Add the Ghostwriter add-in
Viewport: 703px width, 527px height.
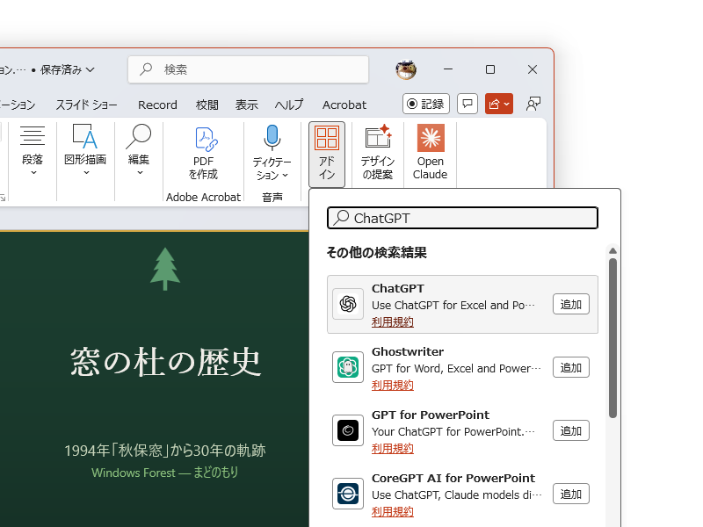(570, 367)
